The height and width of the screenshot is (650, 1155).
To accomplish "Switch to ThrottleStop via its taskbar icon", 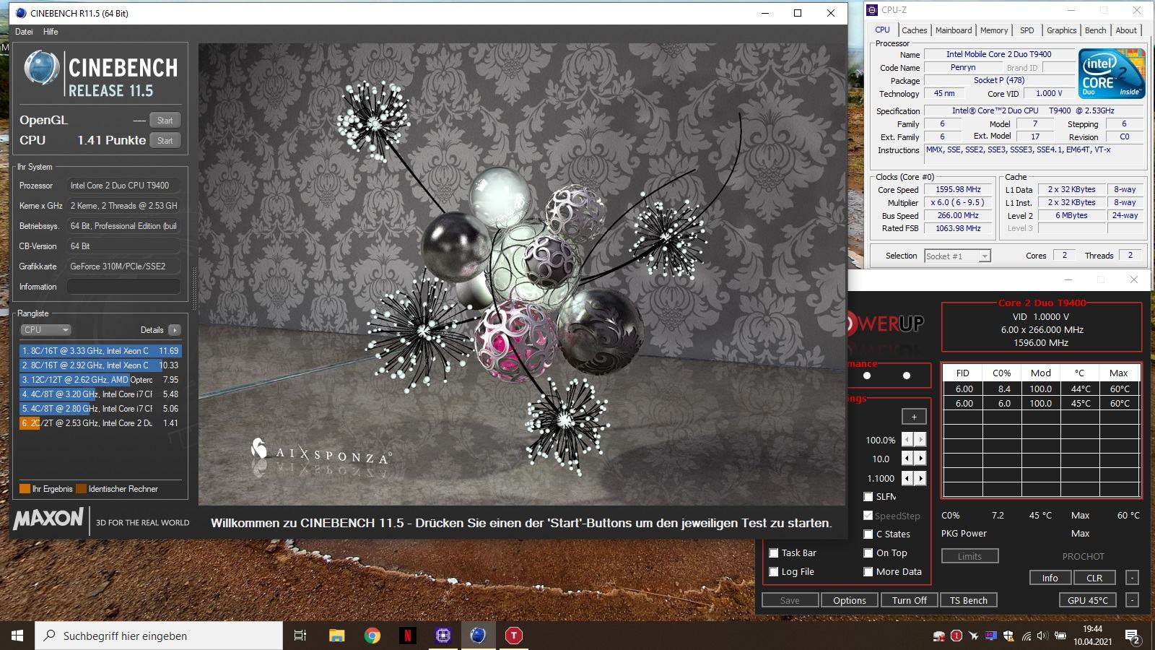I will pos(513,636).
